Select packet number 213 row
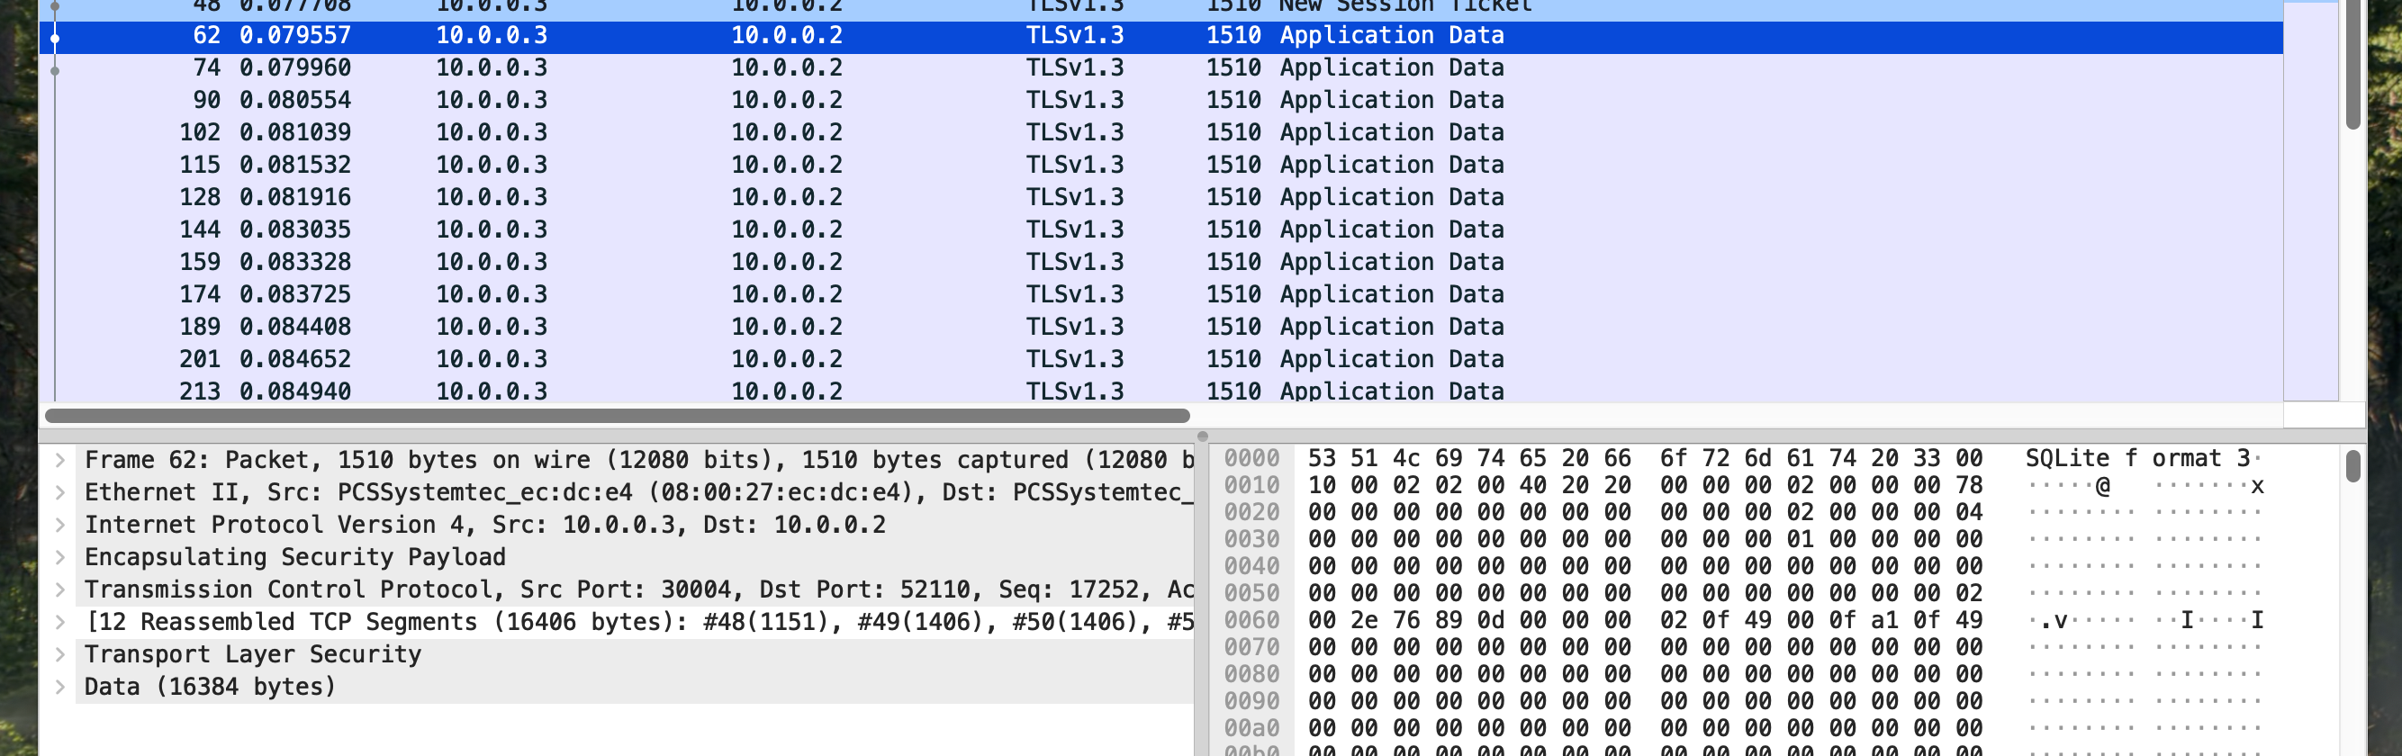This screenshot has height=756, width=2402. point(1160,390)
